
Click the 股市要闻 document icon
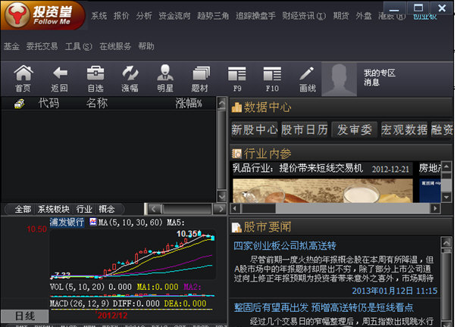pyautogui.click(x=236, y=227)
